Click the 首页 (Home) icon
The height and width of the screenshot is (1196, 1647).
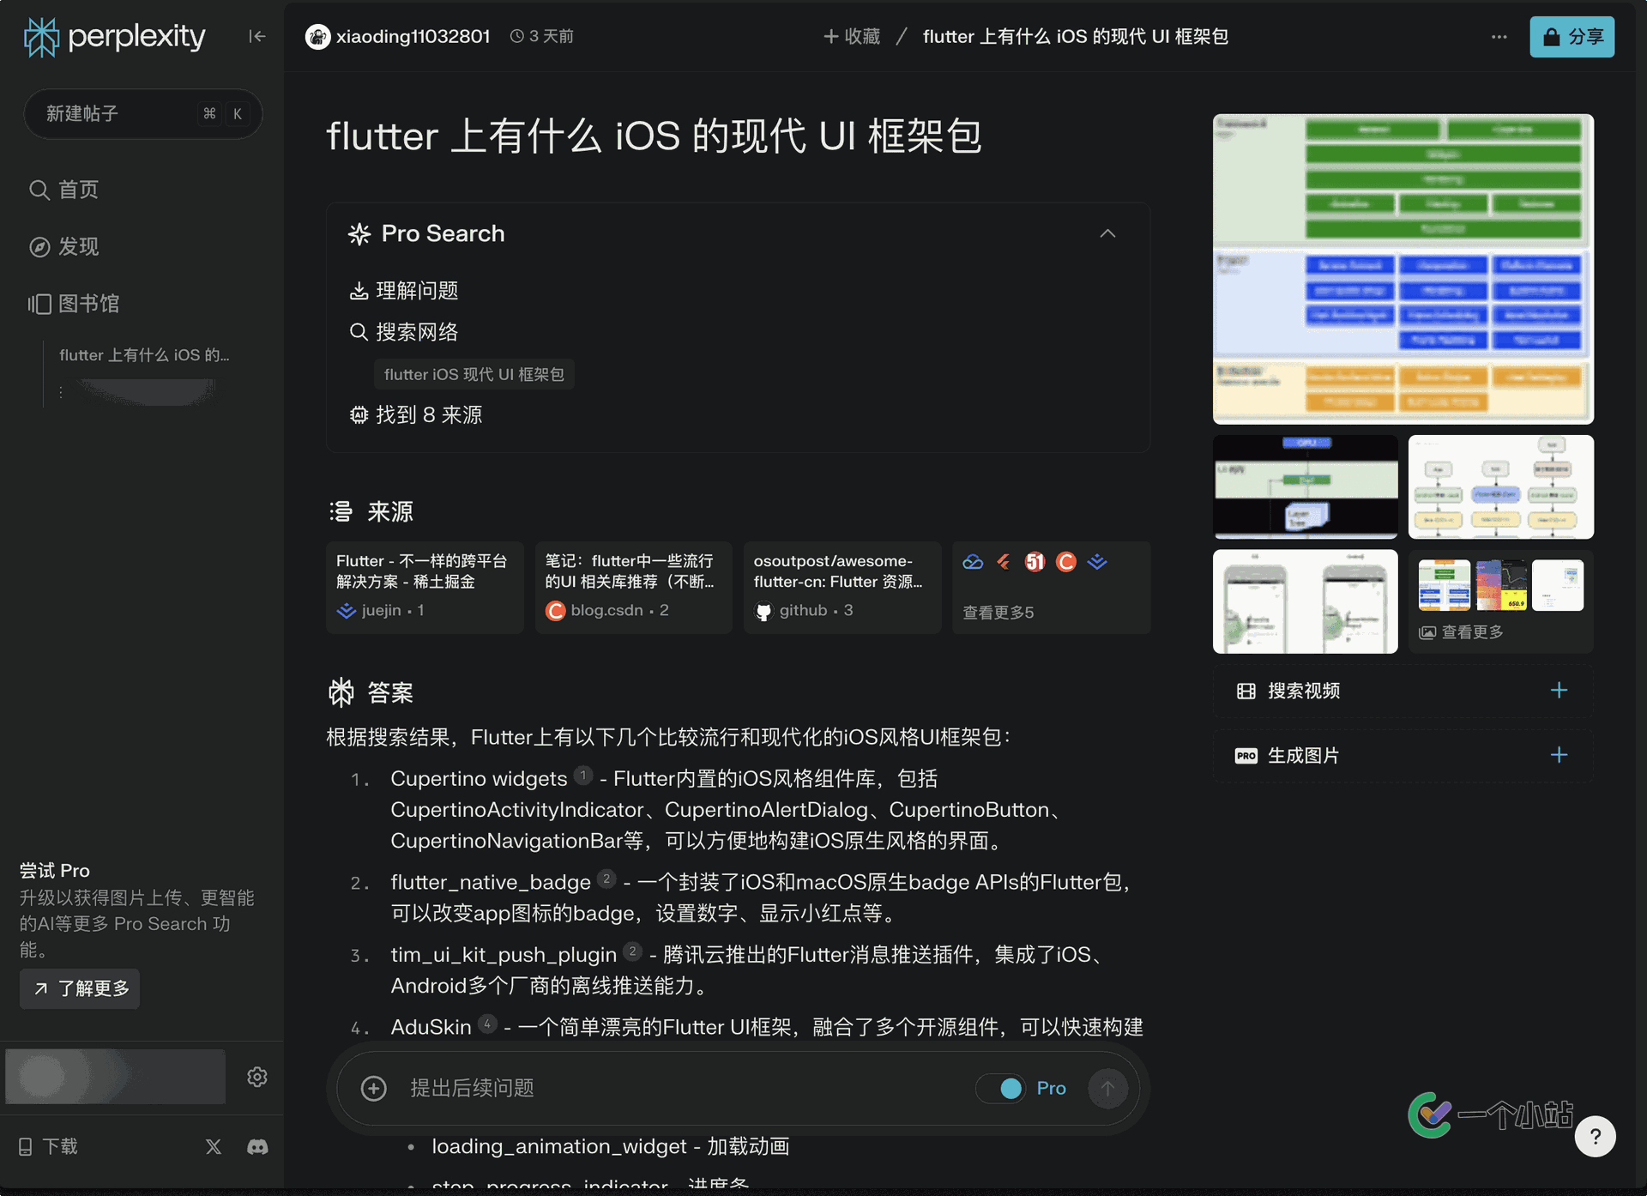[39, 190]
